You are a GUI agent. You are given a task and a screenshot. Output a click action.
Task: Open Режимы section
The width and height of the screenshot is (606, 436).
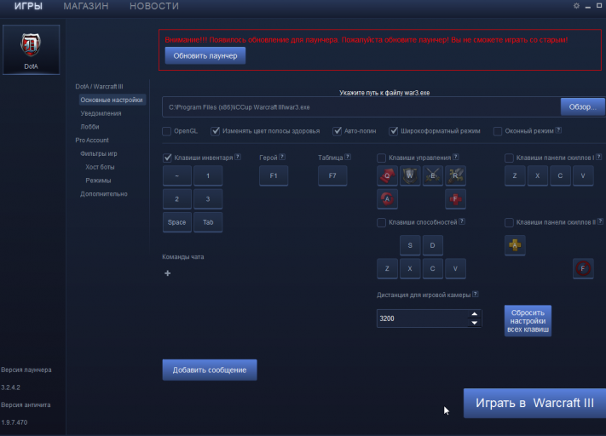tap(98, 181)
